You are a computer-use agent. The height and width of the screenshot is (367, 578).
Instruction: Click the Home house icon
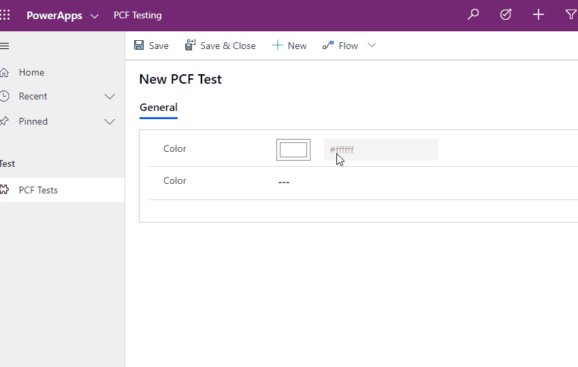pyautogui.click(x=4, y=72)
